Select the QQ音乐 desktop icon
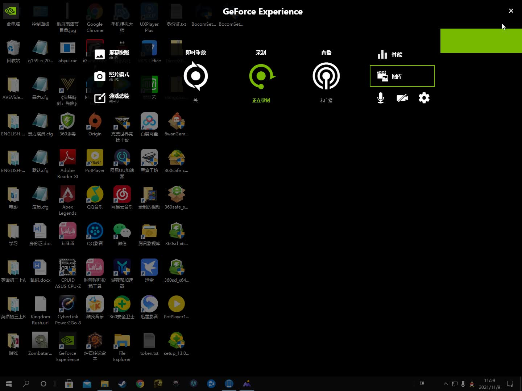This screenshot has height=391, width=522. [x=95, y=198]
